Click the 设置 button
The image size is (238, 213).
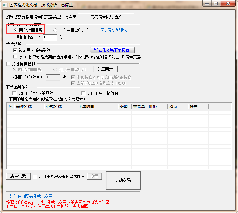click(x=94, y=176)
